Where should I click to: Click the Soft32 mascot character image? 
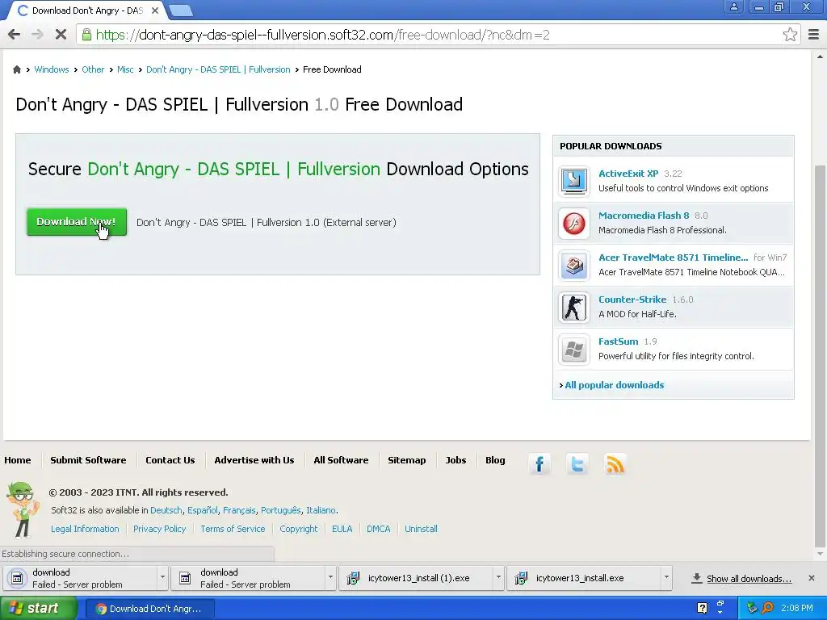click(x=23, y=509)
